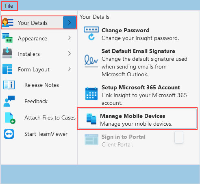Click the Release Notes info icon

[x=9, y=85]
